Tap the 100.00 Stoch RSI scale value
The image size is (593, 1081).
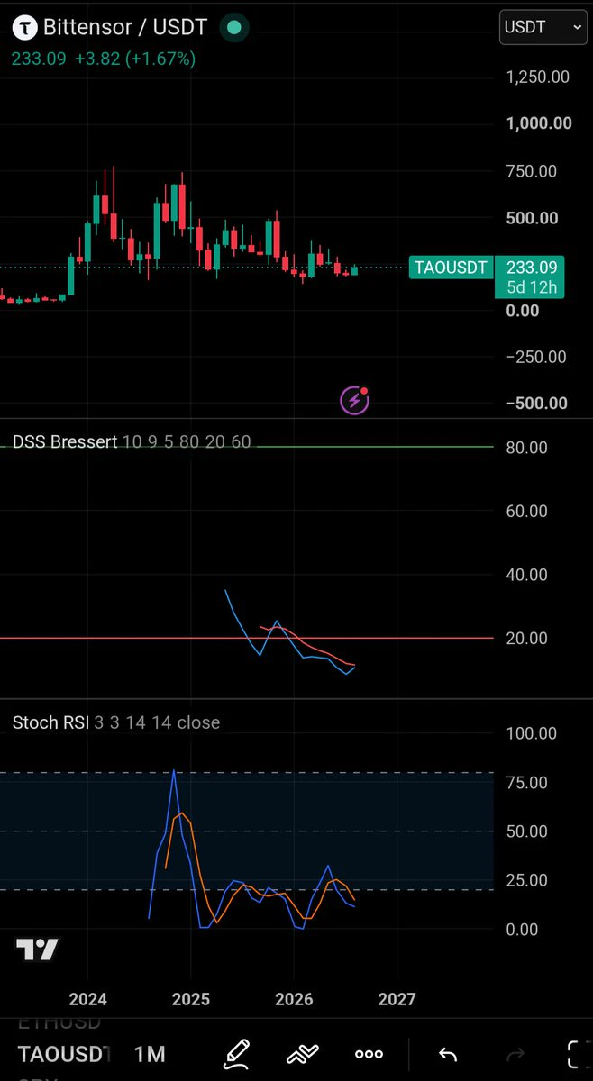532,733
